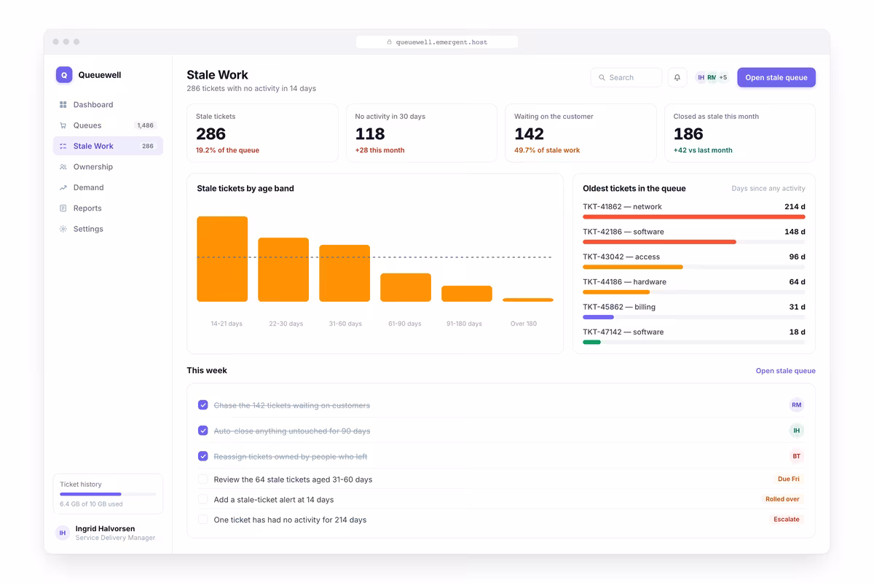
Task: Click the 22-30 days chart bar
Action: click(283, 270)
